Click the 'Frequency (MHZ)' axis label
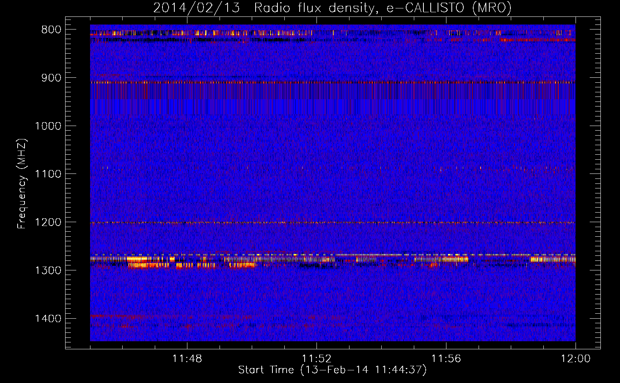The height and width of the screenshot is (383, 620). (x=22, y=184)
